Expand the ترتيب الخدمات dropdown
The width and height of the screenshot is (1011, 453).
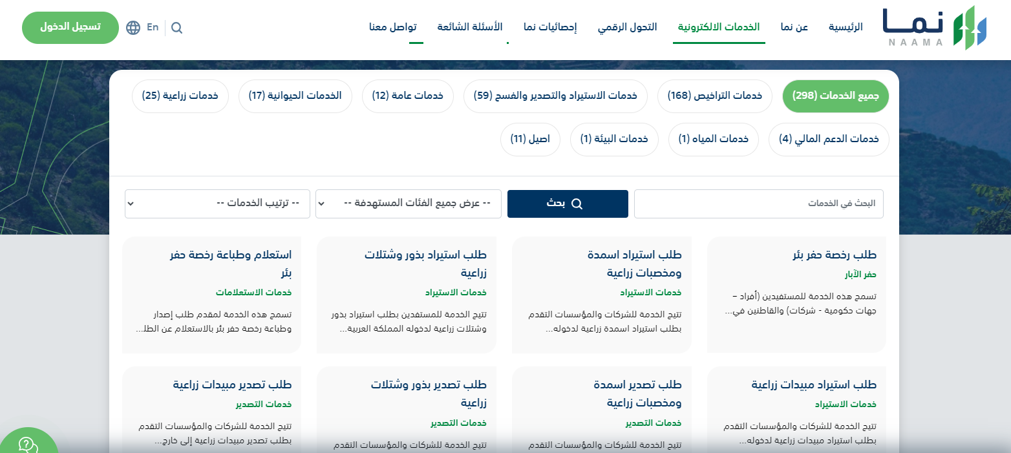pos(217,204)
